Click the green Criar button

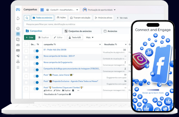[x=30, y=38]
